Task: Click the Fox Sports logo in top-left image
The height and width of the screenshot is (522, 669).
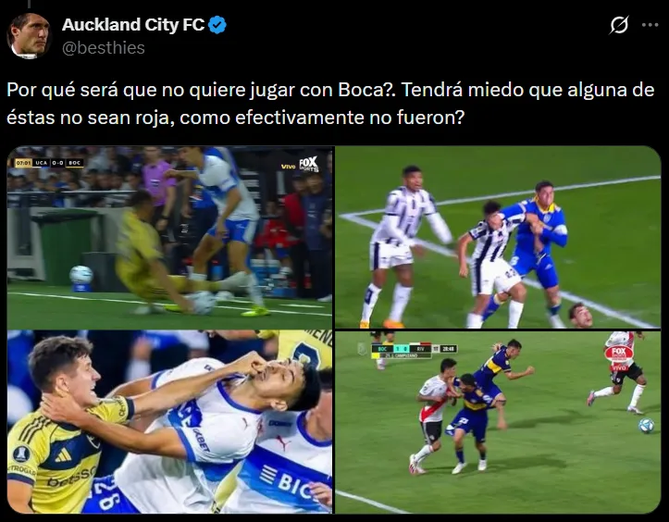Action: 308,164
